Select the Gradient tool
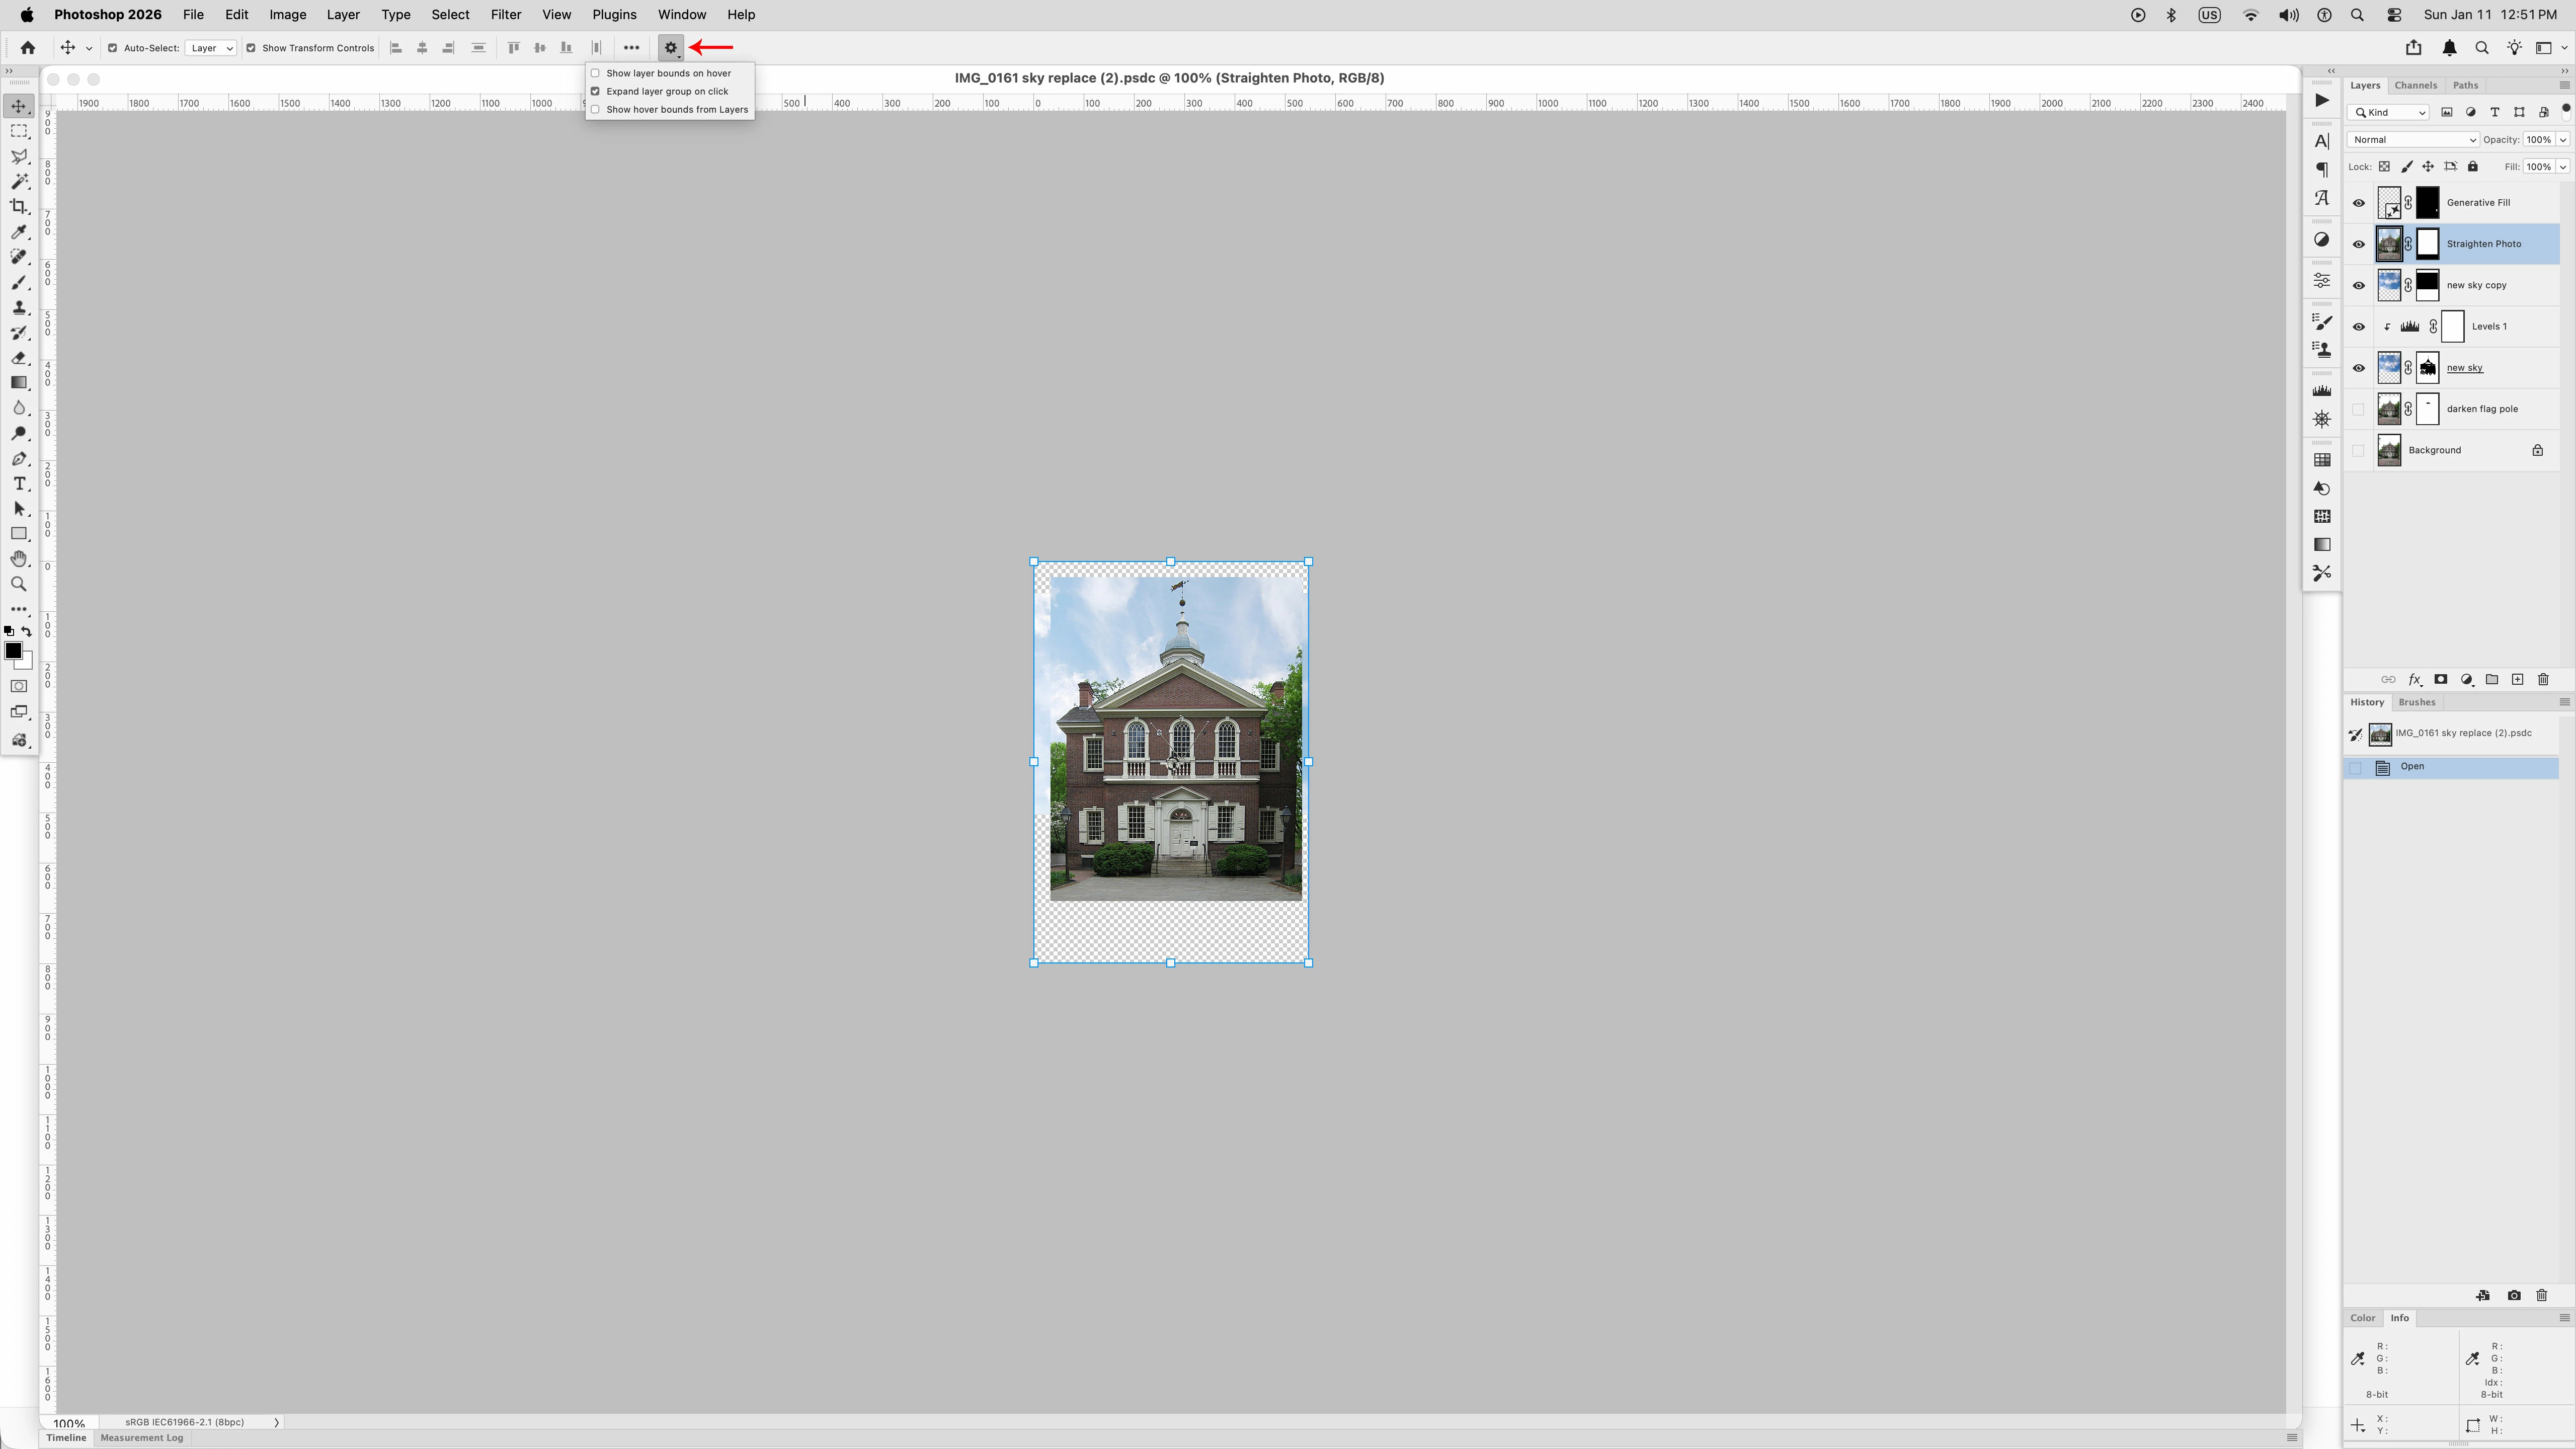Viewport: 2576px width, 1449px height. point(19,383)
